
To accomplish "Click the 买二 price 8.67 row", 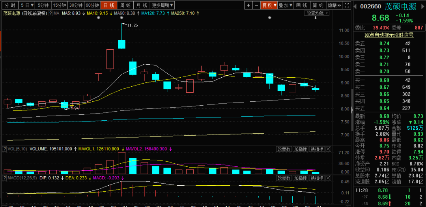I will point(389,87).
